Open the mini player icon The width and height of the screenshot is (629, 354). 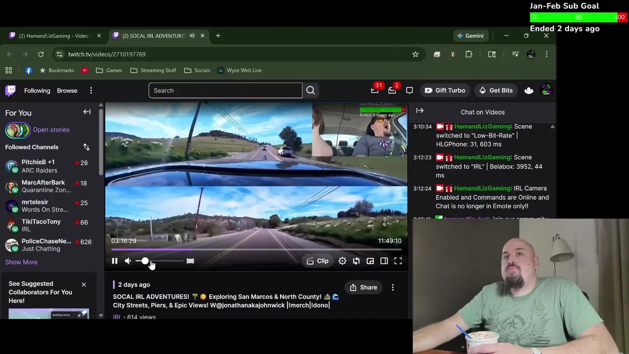click(x=370, y=261)
